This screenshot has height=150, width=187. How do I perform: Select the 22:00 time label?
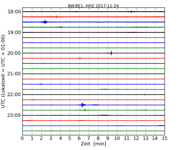[14, 95]
